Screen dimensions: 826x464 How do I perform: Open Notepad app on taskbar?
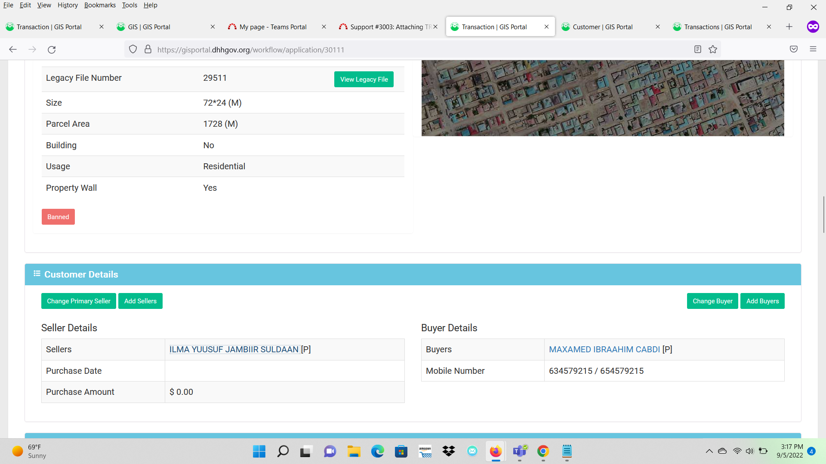[x=567, y=451]
